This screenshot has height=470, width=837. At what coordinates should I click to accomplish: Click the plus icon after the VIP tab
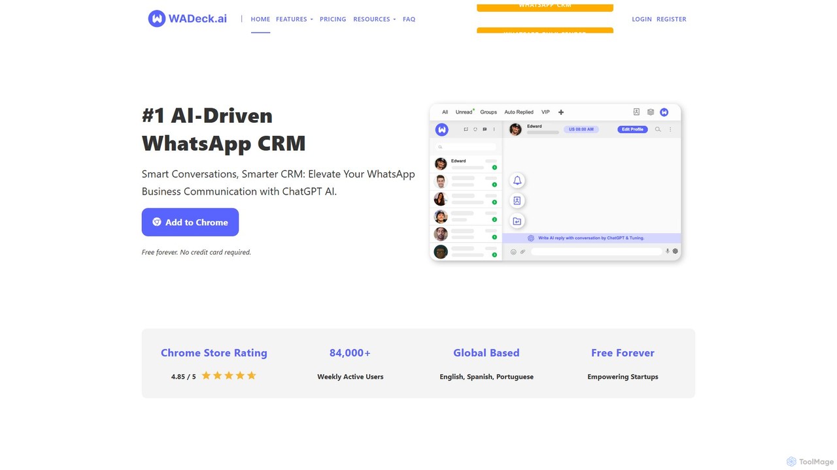[561, 112]
